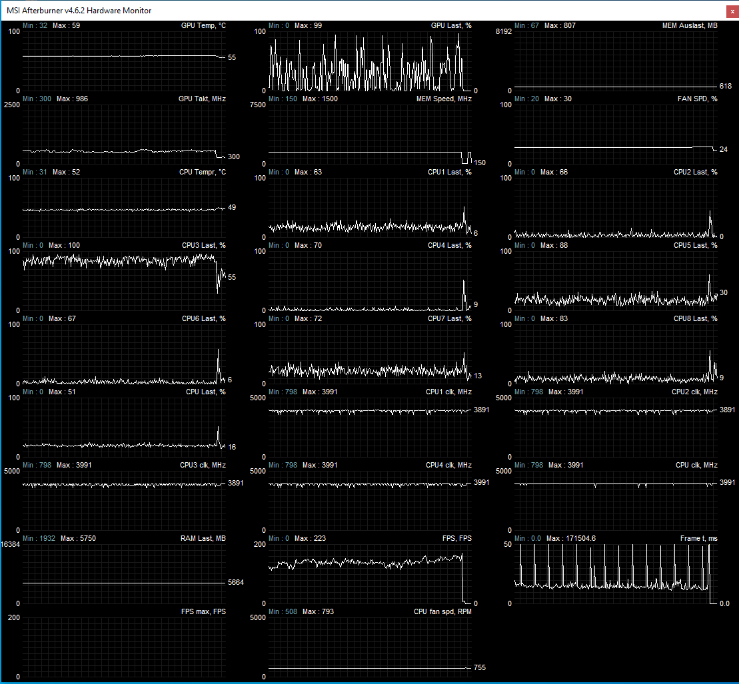This screenshot has width=739, height=684.
Task: Click the GPU Temp current value 55
Action: 232,57
